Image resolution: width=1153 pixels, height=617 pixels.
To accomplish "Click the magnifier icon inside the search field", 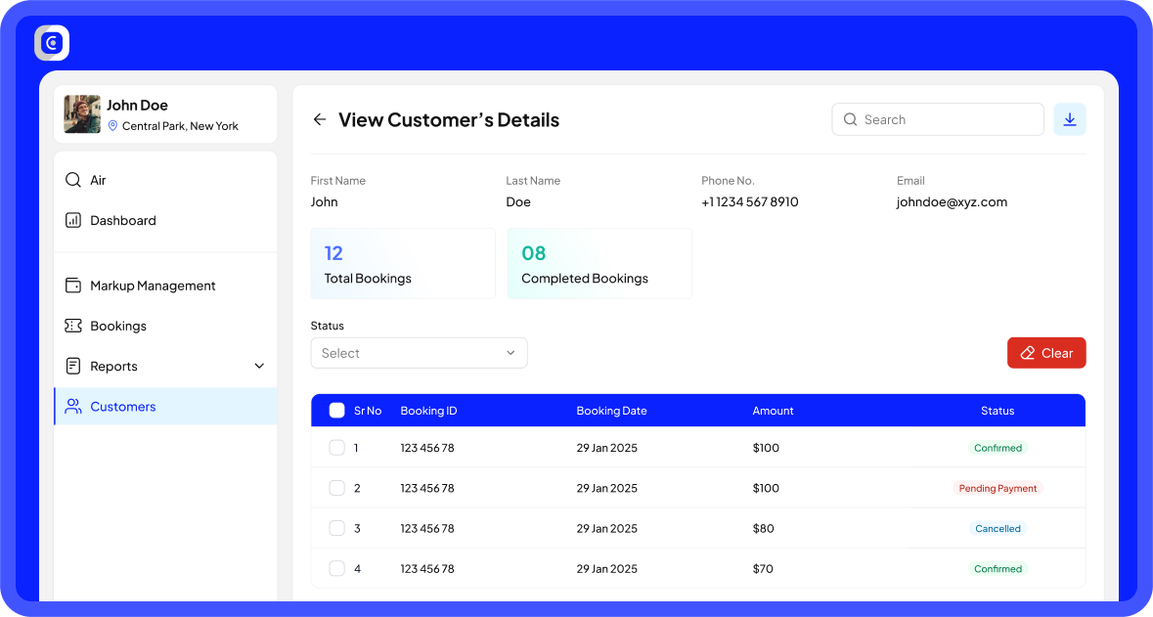I will pos(850,118).
